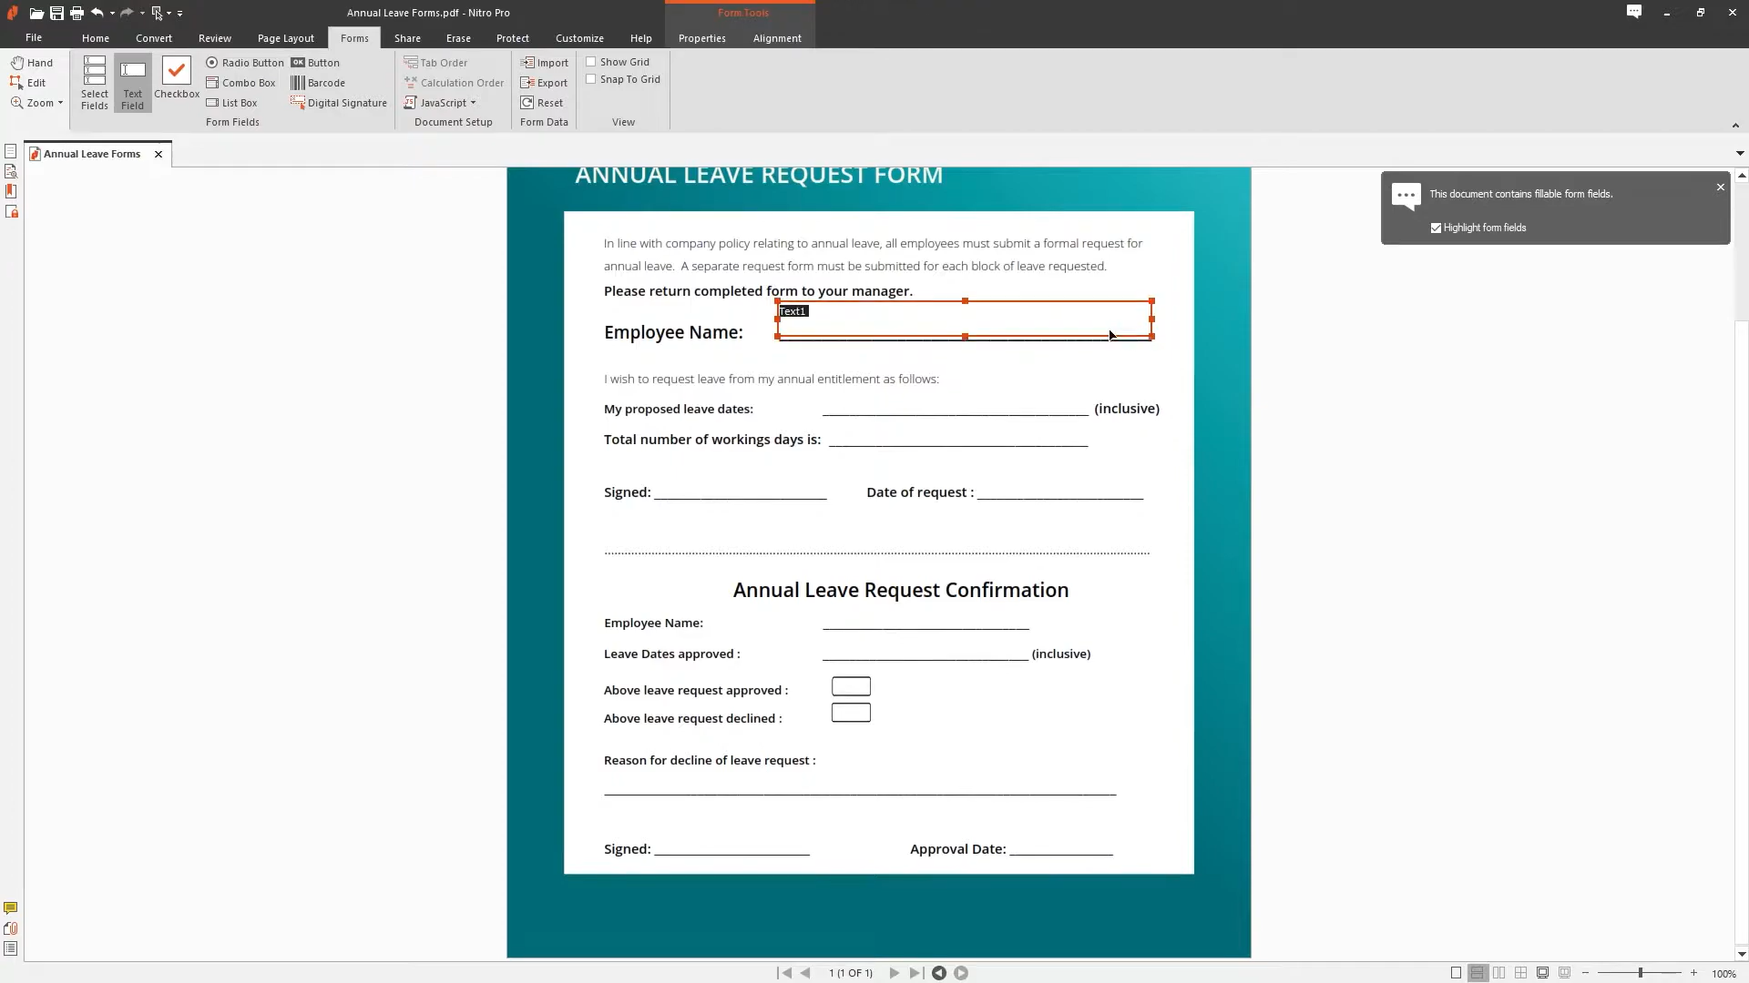Enable the Snap To Grid checkbox
Screen dimensions: 1749x983
591,79
